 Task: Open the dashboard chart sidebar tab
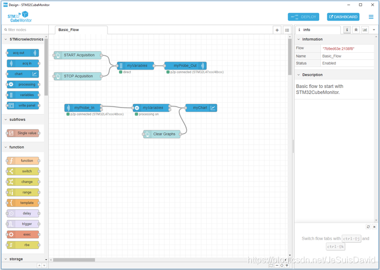point(365,30)
